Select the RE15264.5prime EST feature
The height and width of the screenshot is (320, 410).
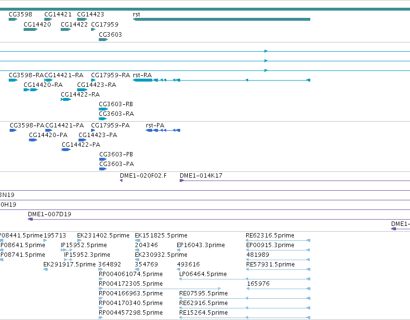(x=245, y=318)
